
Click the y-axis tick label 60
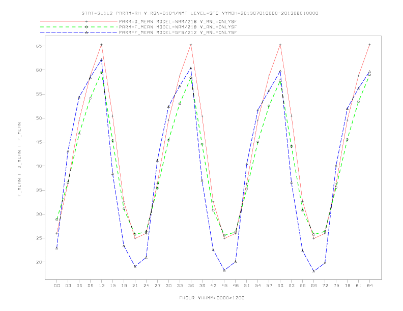coord(39,70)
